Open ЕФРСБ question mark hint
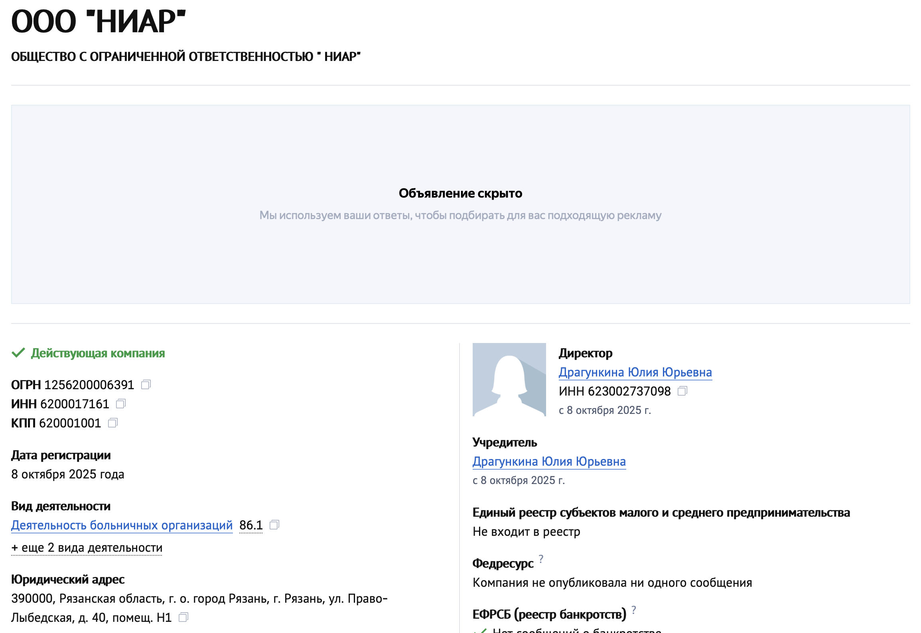 click(634, 610)
